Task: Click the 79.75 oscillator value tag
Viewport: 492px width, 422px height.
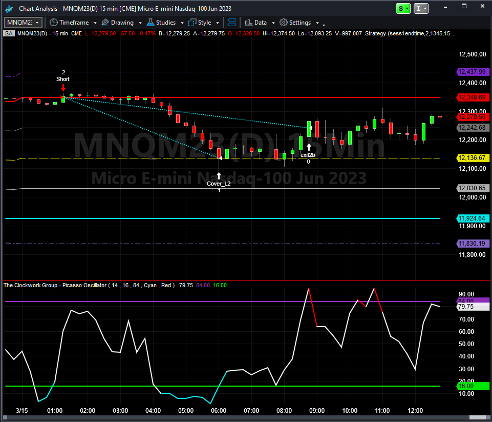Action: (x=473, y=307)
